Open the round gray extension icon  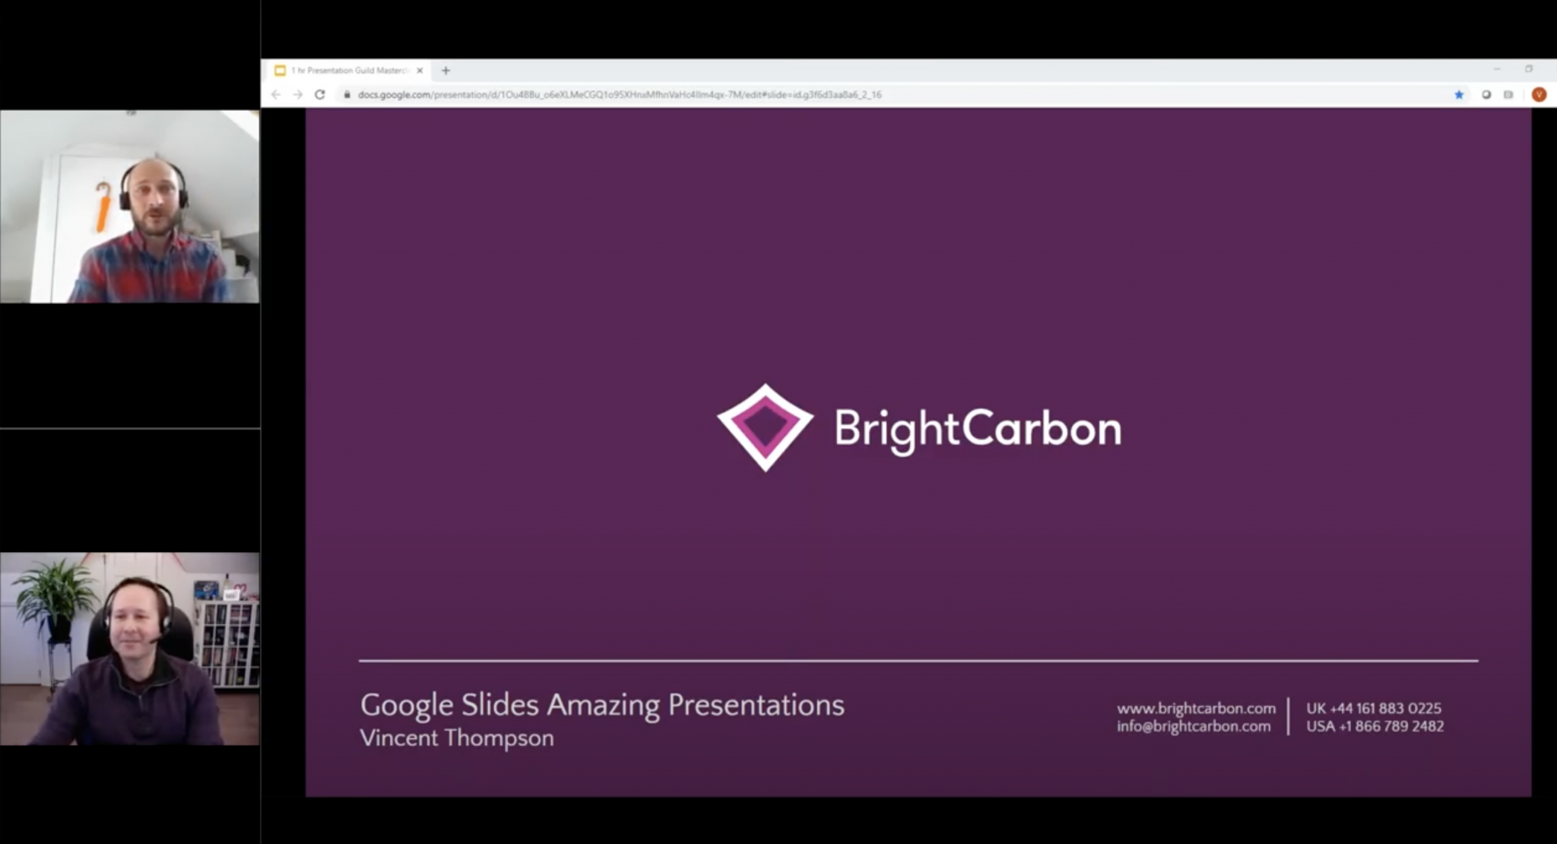[x=1486, y=95]
